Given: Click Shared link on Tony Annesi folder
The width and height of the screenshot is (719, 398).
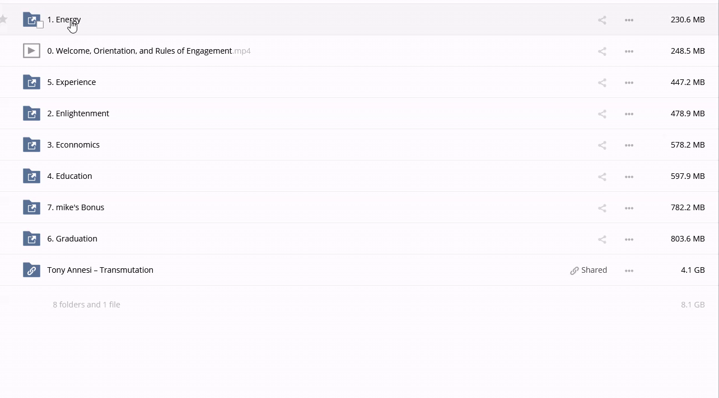Looking at the screenshot, I should (589, 270).
